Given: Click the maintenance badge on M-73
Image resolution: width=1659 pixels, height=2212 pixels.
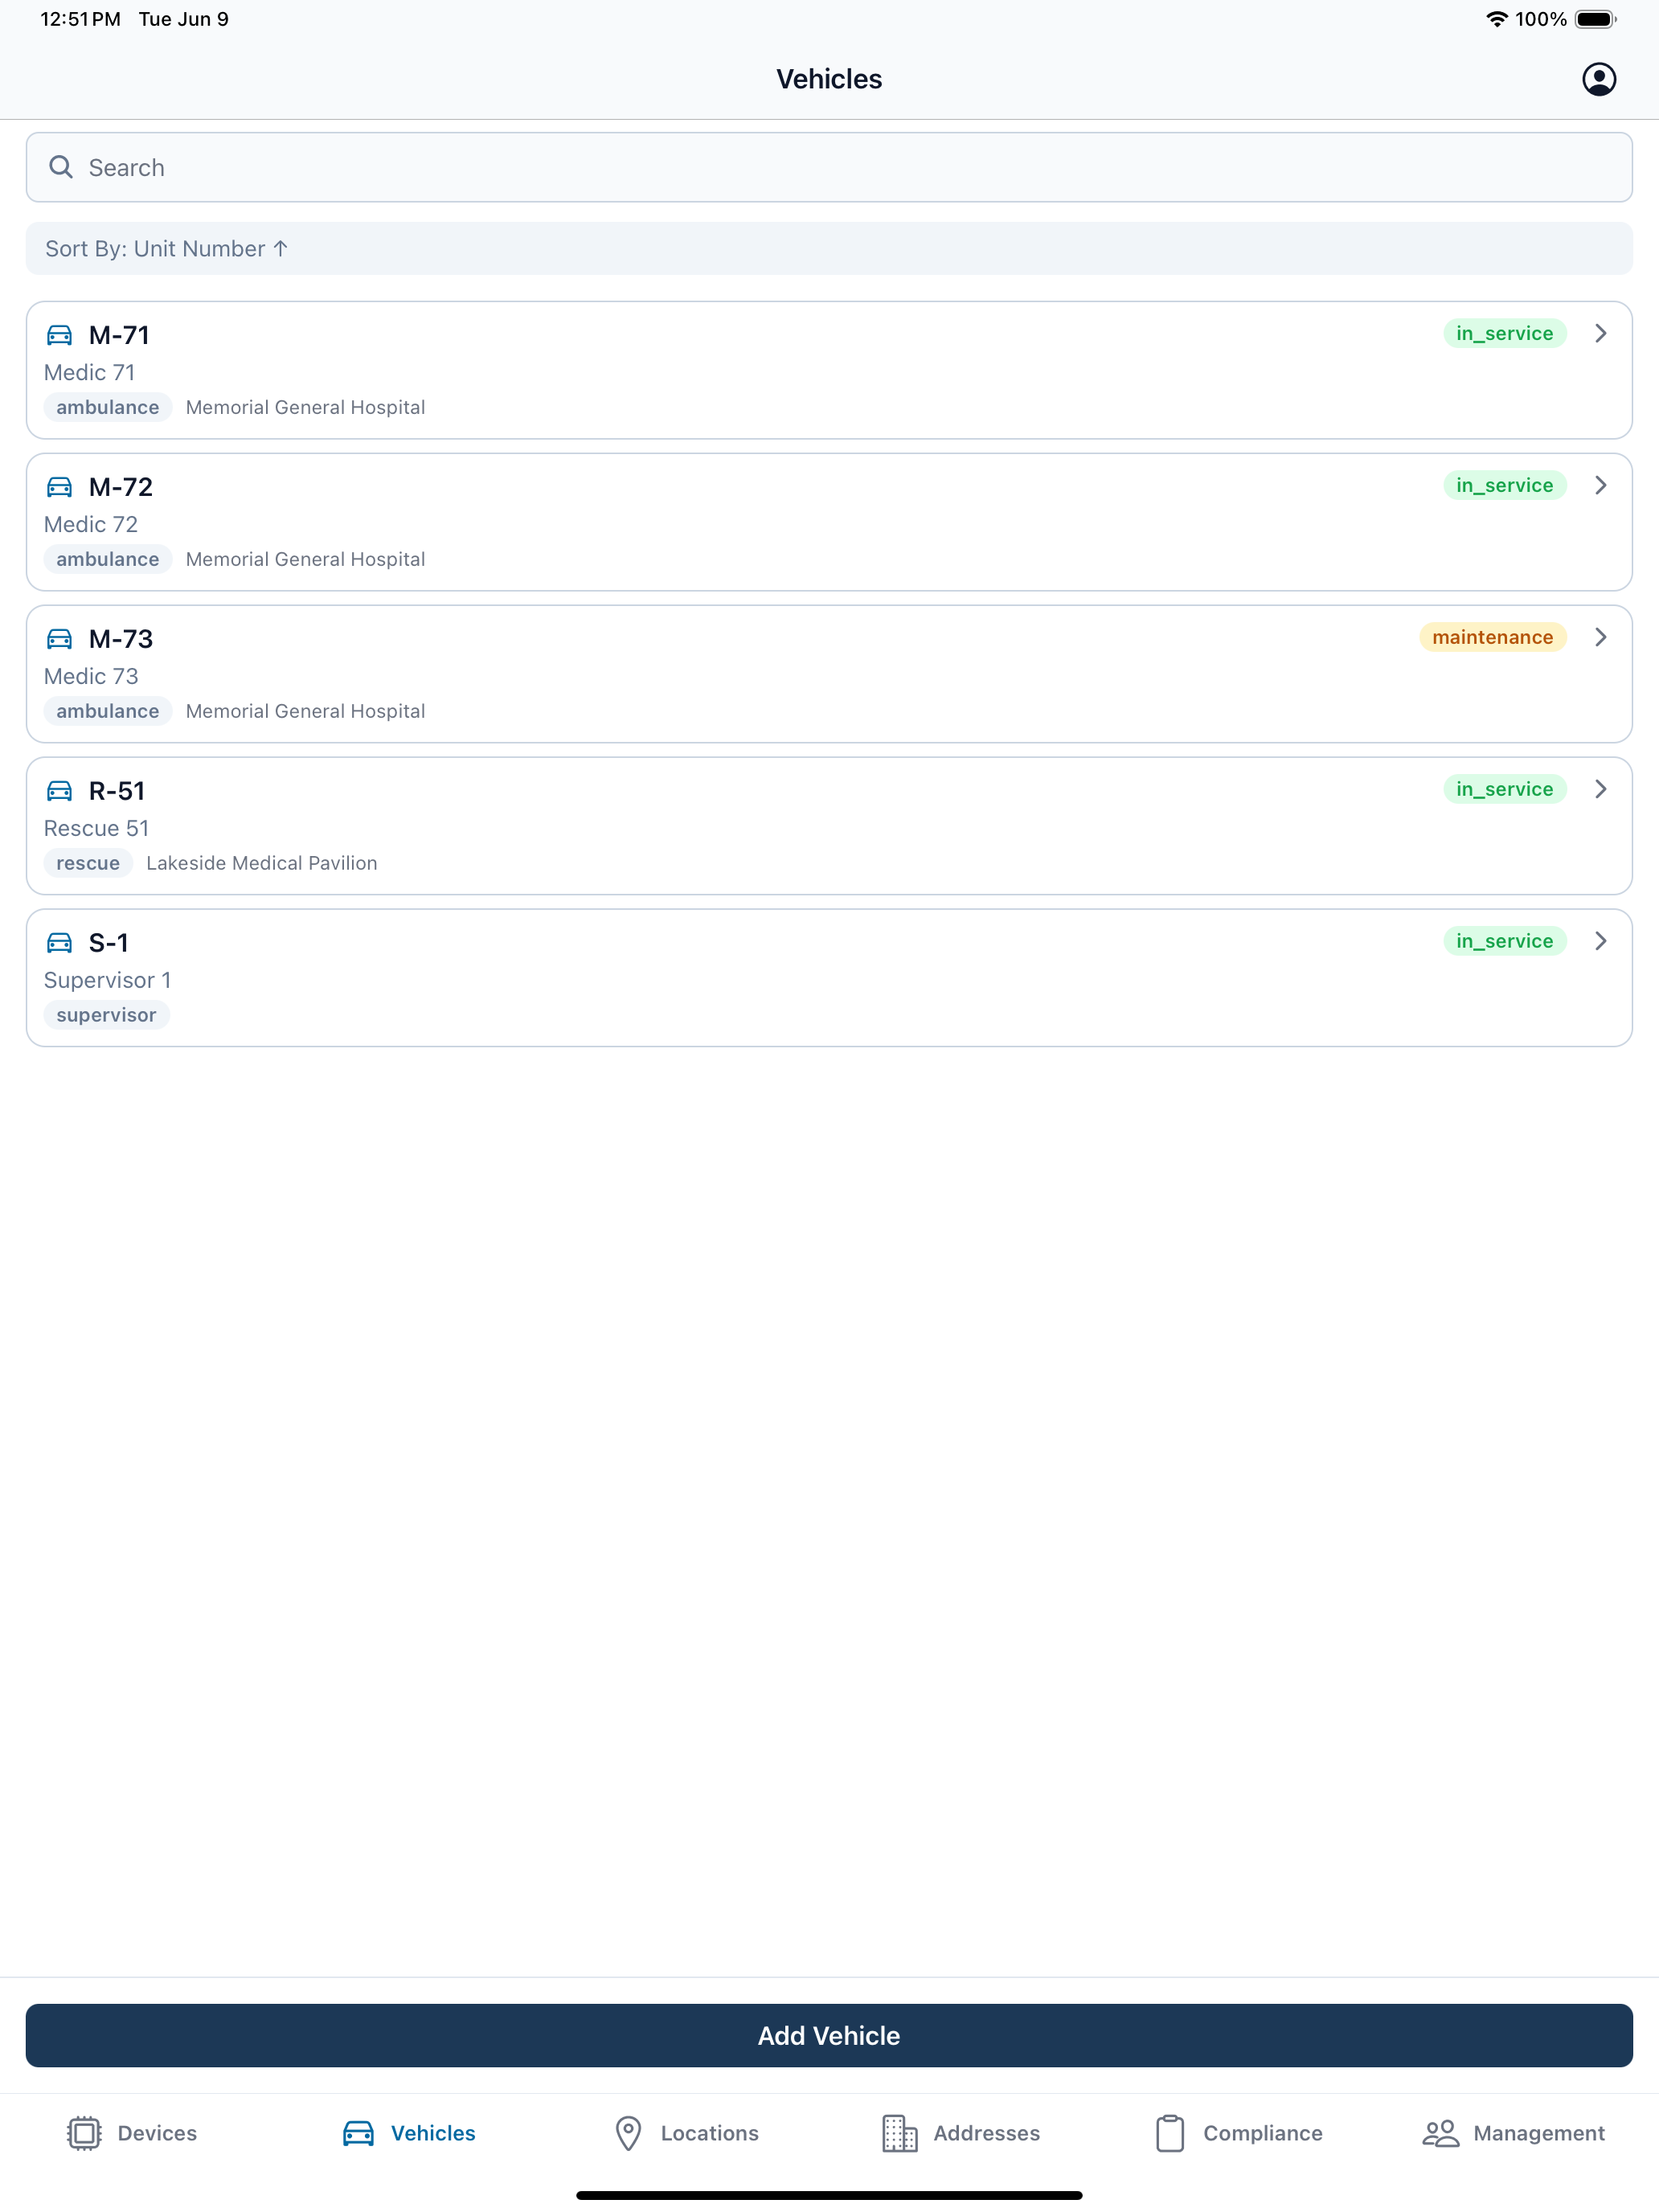Looking at the screenshot, I should [x=1492, y=637].
